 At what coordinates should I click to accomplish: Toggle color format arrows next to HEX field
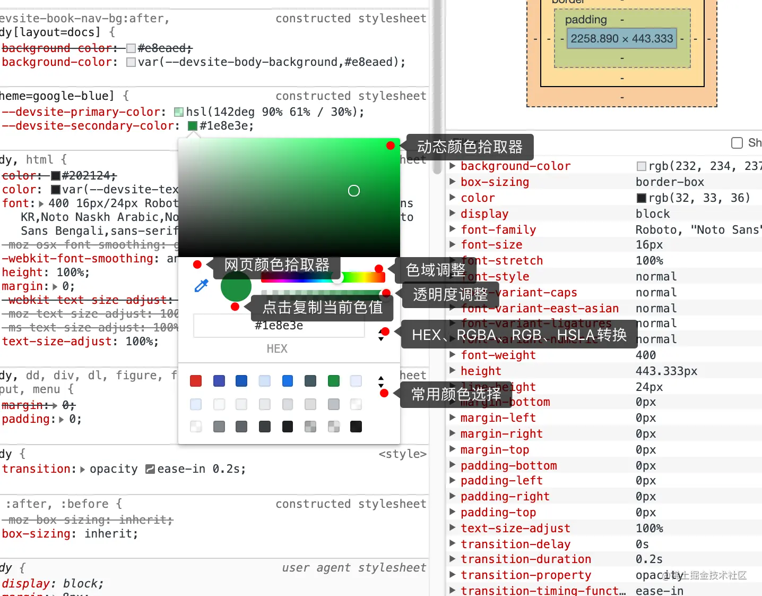point(381,335)
